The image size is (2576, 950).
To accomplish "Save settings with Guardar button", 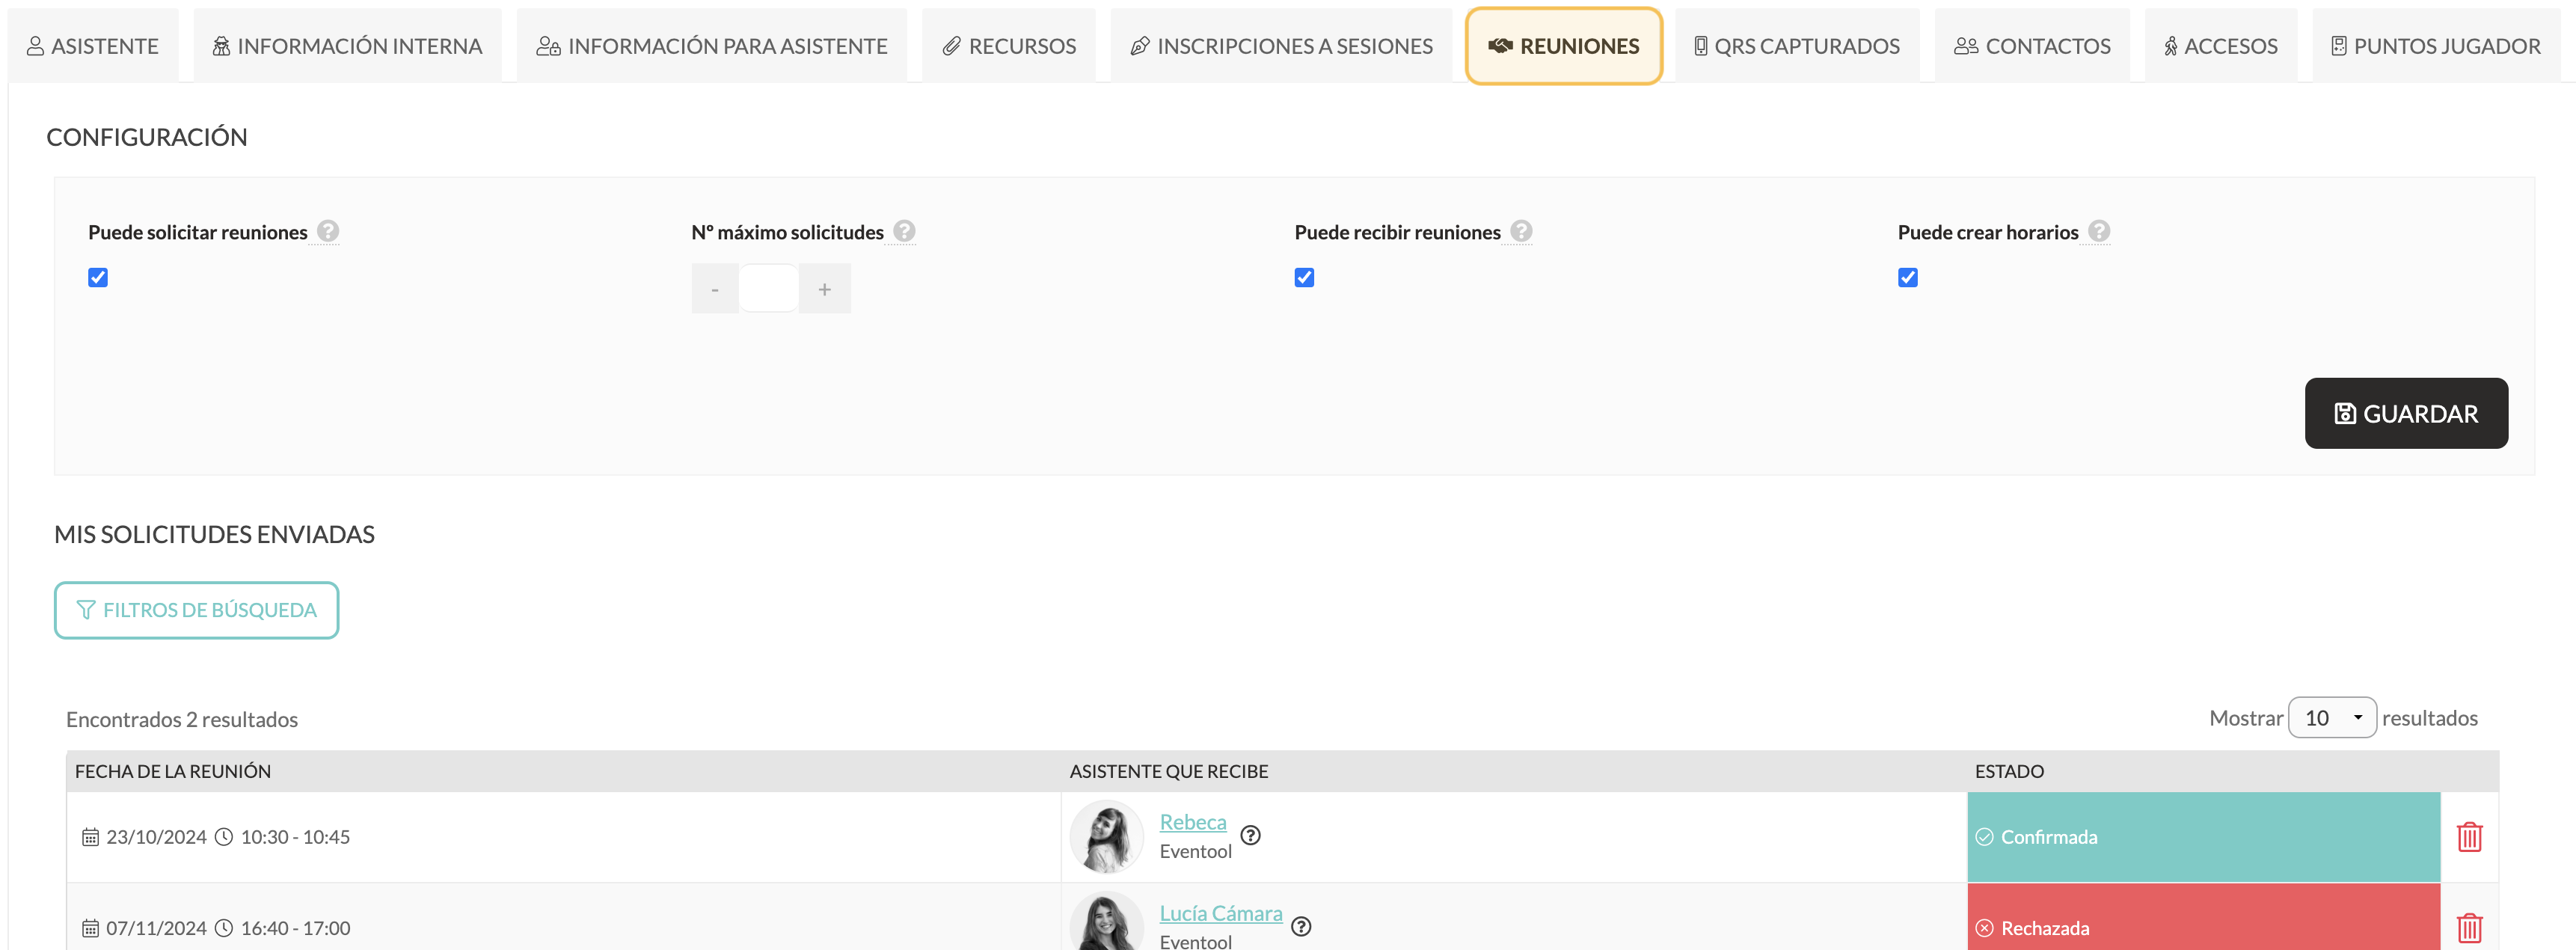I will tap(2406, 413).
